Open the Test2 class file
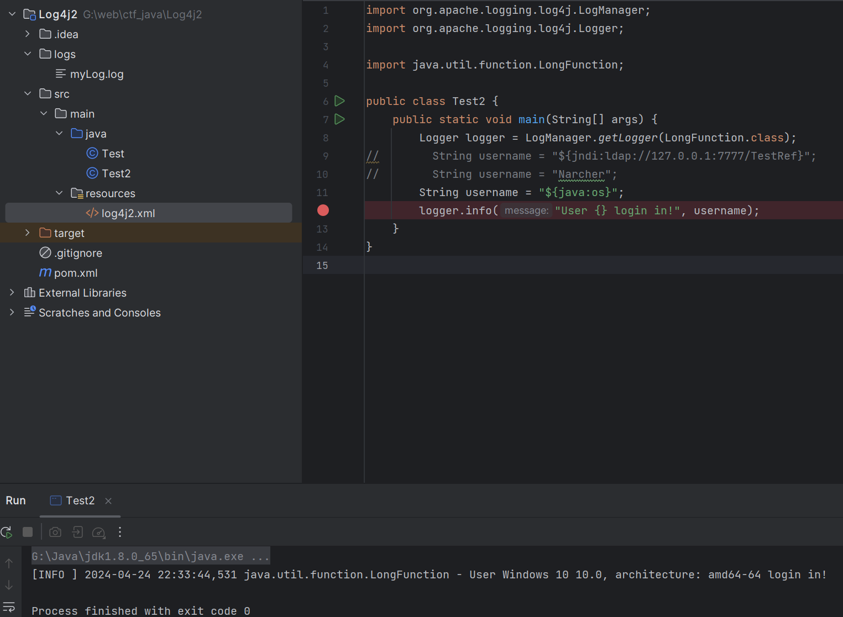Screen dimensions: 843x617 pyautogui.click(x=116, y=173)
